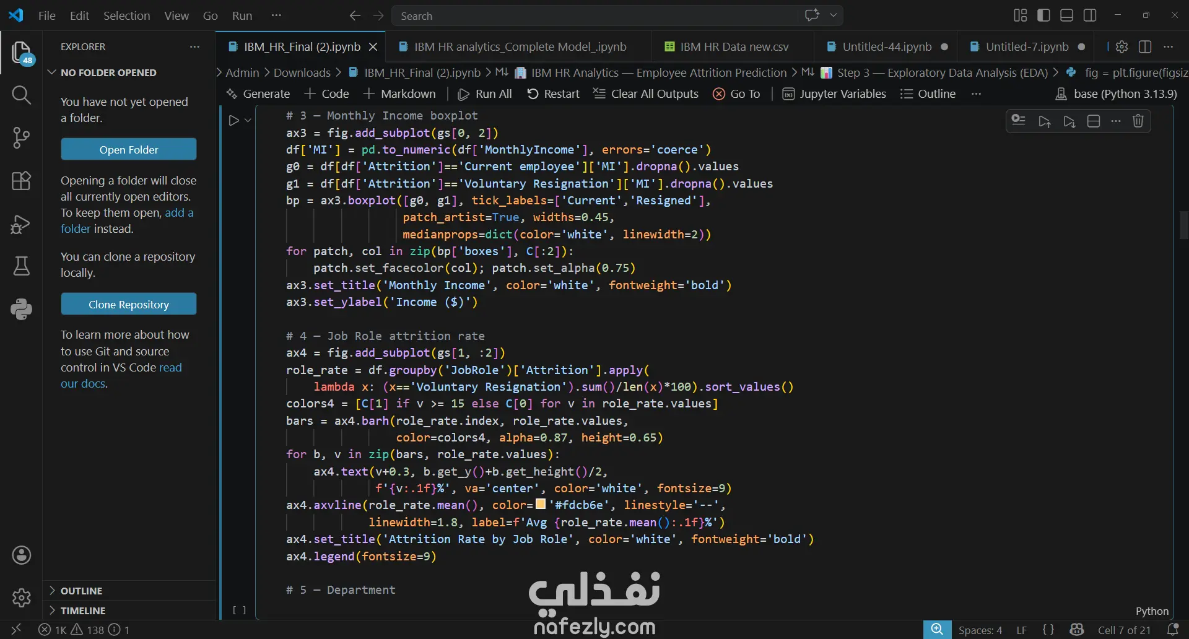Screen dimensions: 1189x639
Task: Split the editor to the right
Action: click(1145, 46)
